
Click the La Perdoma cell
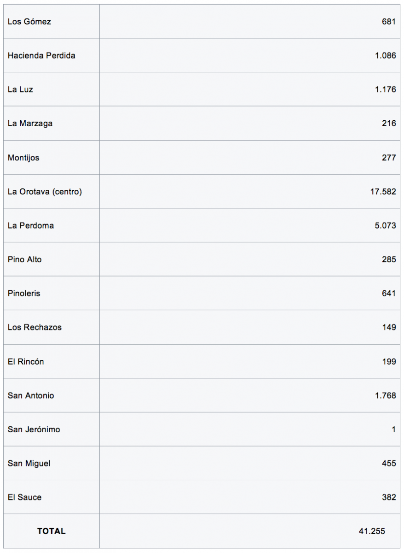(x=31, y=225)
